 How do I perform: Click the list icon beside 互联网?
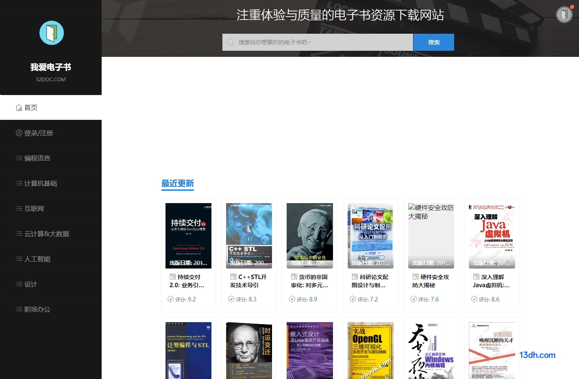click(x=19, y=208)
